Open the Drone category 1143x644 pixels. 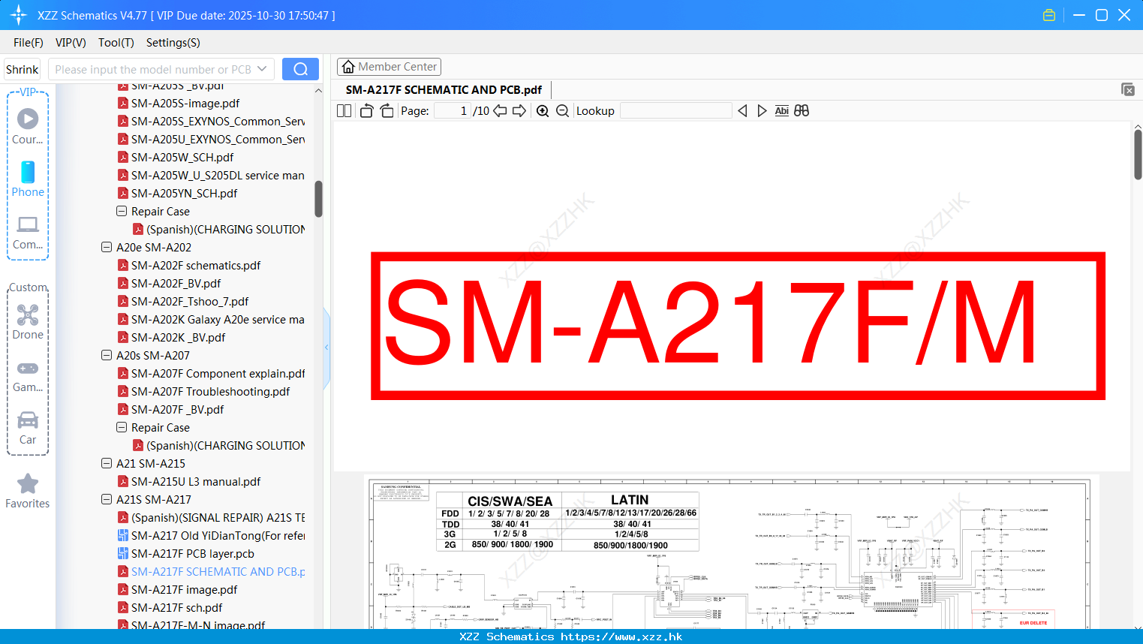pos(28,322)
